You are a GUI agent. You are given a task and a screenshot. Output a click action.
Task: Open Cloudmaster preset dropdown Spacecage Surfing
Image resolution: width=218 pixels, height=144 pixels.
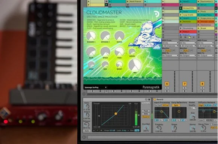(96, 87)
